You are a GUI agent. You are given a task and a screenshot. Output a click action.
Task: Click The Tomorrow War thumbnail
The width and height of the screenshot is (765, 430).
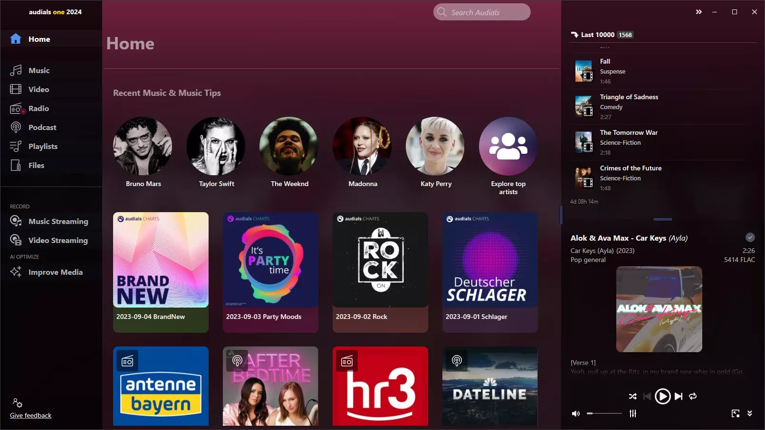click(583, 142)
